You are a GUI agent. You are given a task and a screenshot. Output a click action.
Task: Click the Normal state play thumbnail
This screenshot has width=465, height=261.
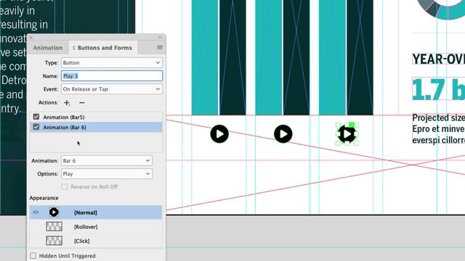[54, 212]
